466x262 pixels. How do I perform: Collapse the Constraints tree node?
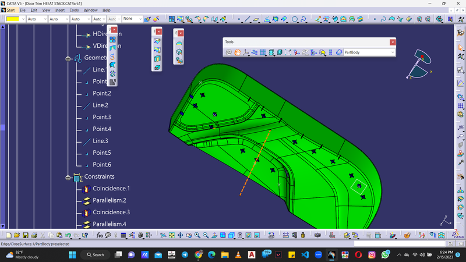[69, 177]
